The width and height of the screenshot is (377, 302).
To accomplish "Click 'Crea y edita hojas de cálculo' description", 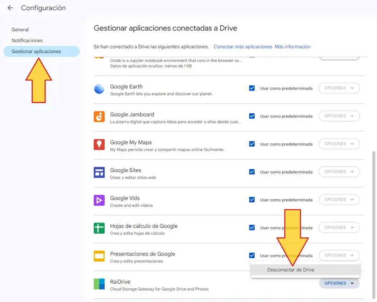I will [137, 233].
